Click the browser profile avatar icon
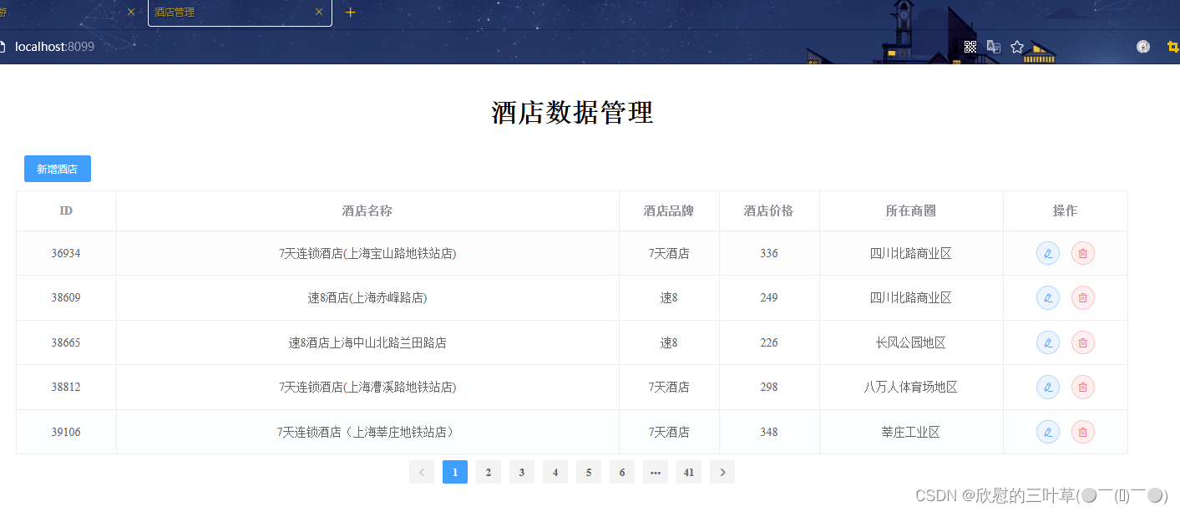Viewport: 1180px width, 512px height. pos(1142,46)
